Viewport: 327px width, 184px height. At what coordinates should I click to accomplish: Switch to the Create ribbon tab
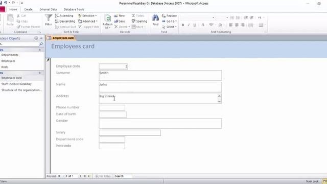click(28, 9)
